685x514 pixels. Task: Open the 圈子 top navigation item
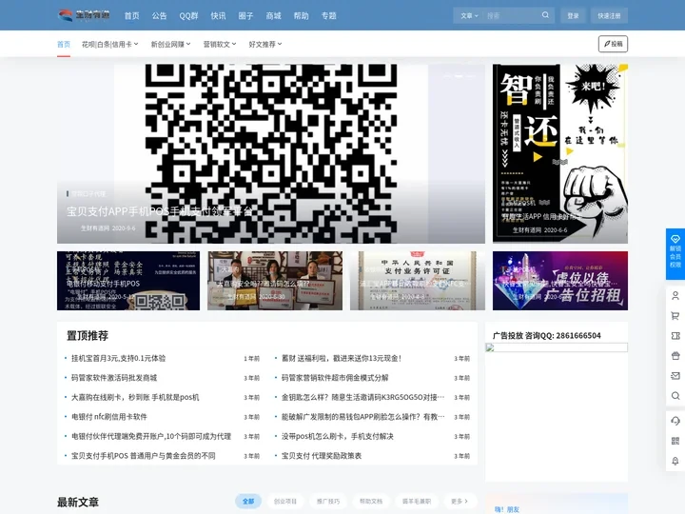pos(245,16)
